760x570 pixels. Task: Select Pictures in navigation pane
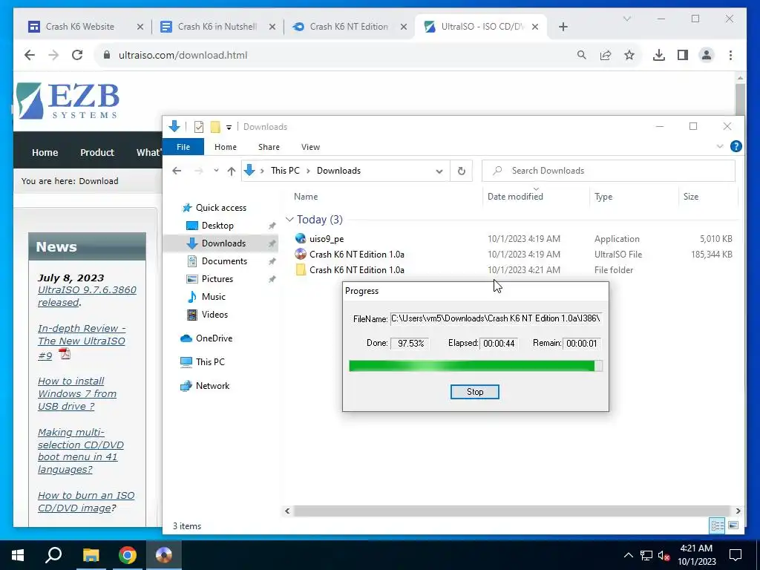click(x=217, y=279)
